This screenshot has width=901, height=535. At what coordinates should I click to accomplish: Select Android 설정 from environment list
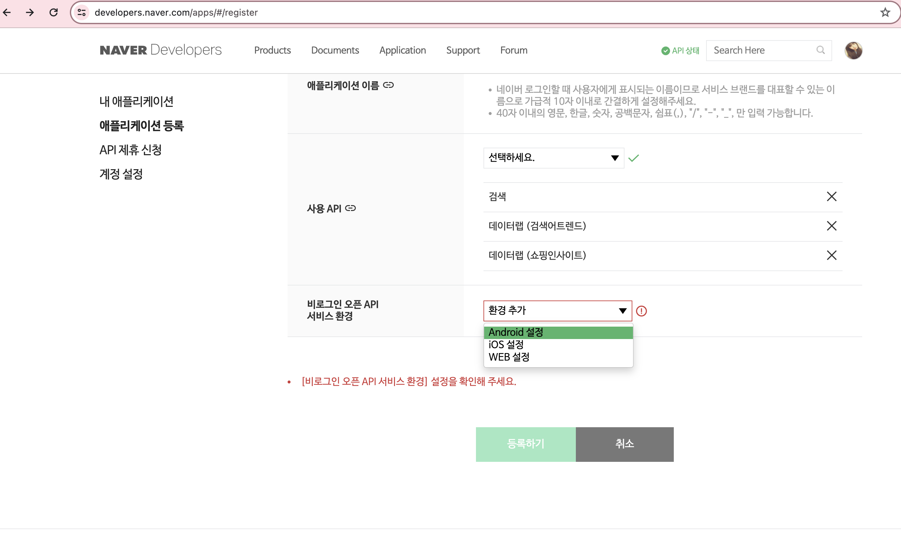[558, 332]
